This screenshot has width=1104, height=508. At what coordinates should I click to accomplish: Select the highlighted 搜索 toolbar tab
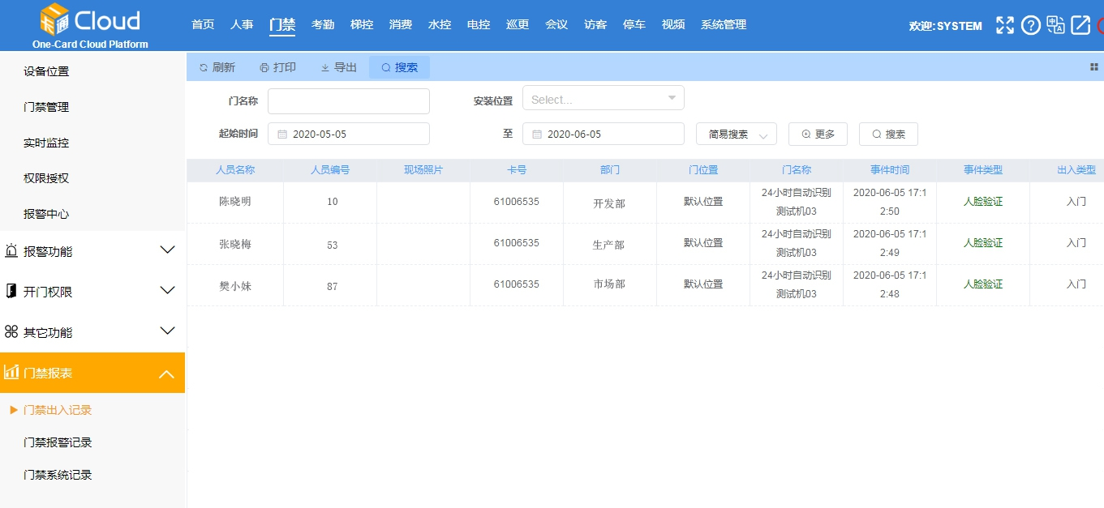point(399,67)
